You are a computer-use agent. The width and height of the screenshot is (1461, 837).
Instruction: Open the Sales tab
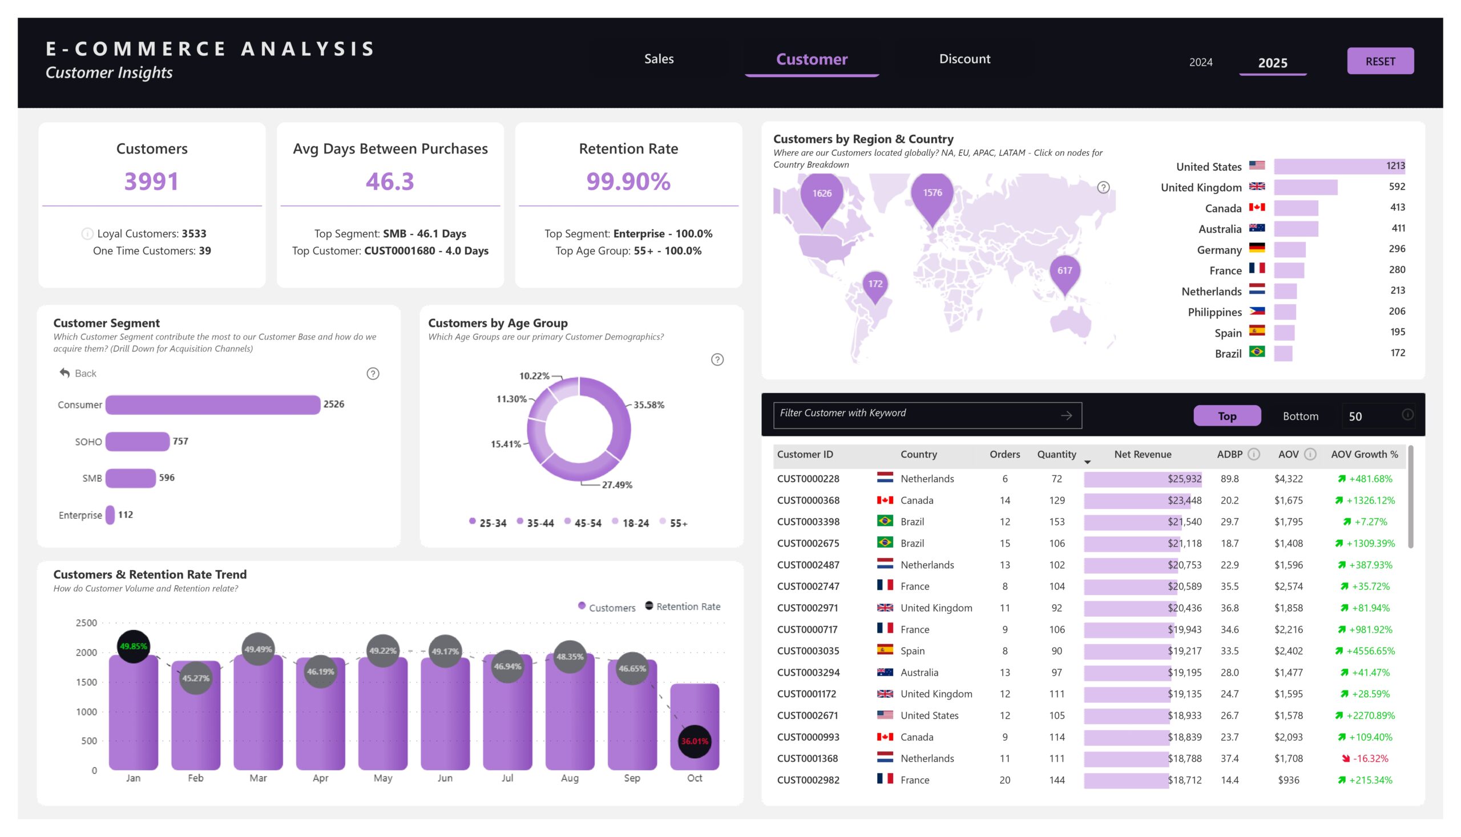coord(659,59)
